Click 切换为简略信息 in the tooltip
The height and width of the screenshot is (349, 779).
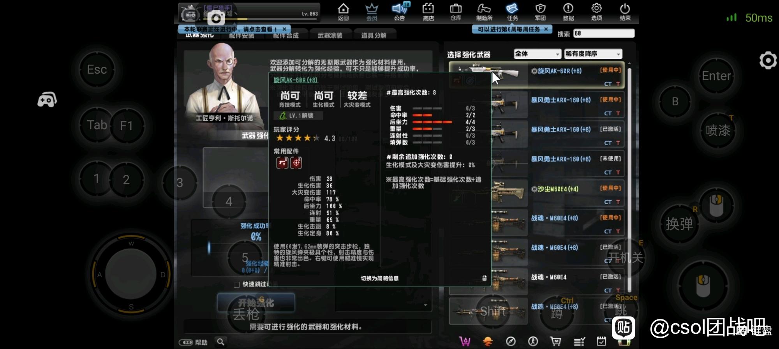click(379, 278)
